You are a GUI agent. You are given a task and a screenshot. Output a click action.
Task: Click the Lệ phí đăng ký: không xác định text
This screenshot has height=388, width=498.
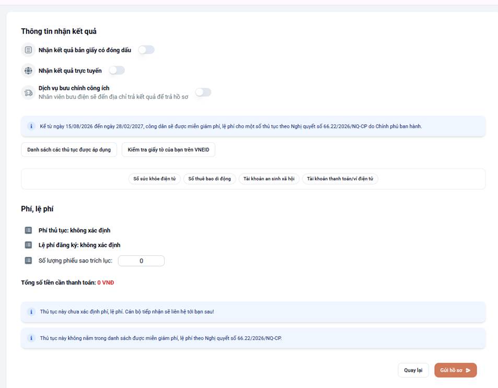[x=79, y=245]
